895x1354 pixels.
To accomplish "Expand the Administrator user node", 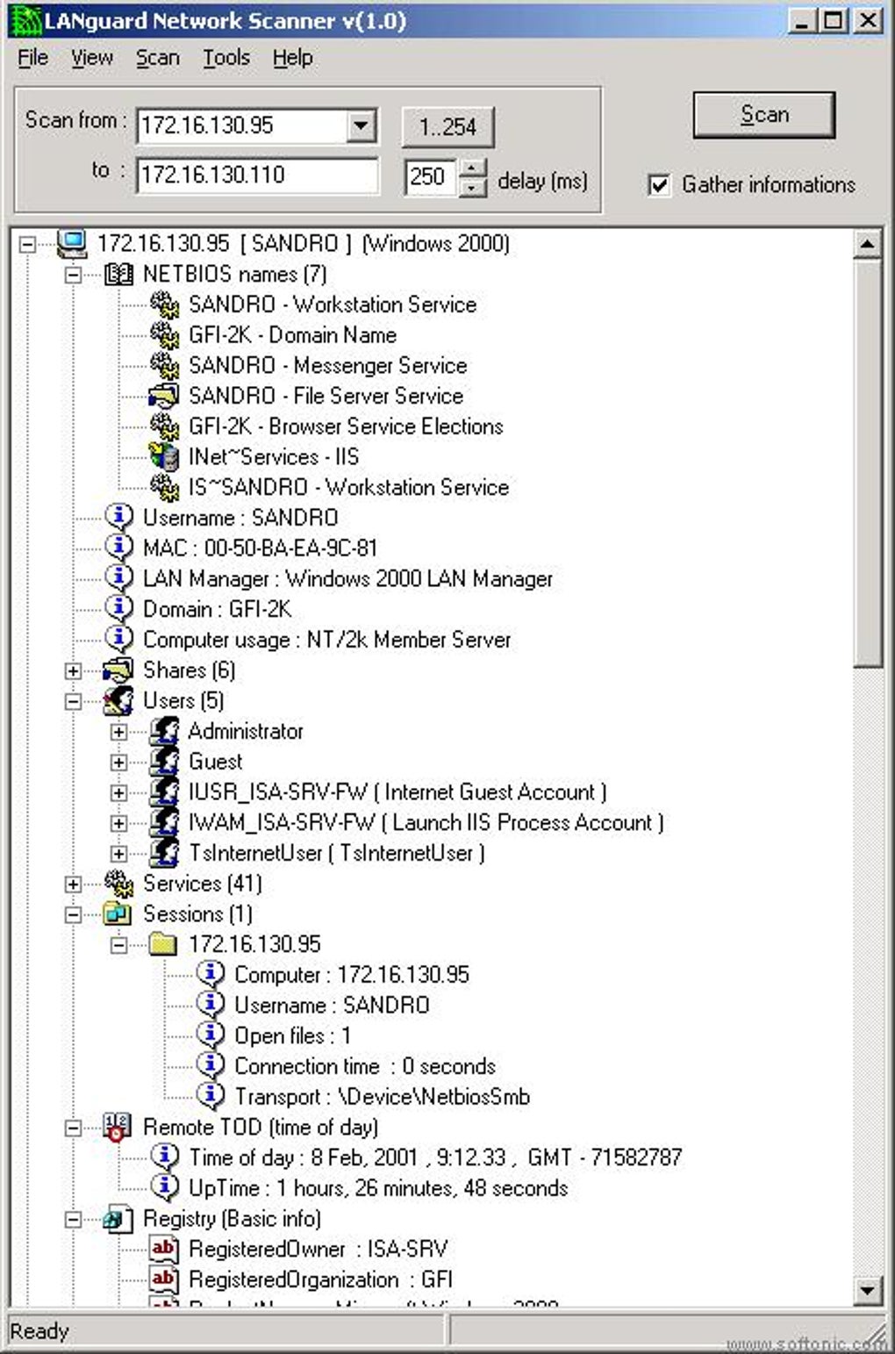I will pos(119,732).
